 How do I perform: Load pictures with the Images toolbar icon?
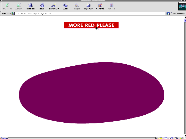(77, 6)
